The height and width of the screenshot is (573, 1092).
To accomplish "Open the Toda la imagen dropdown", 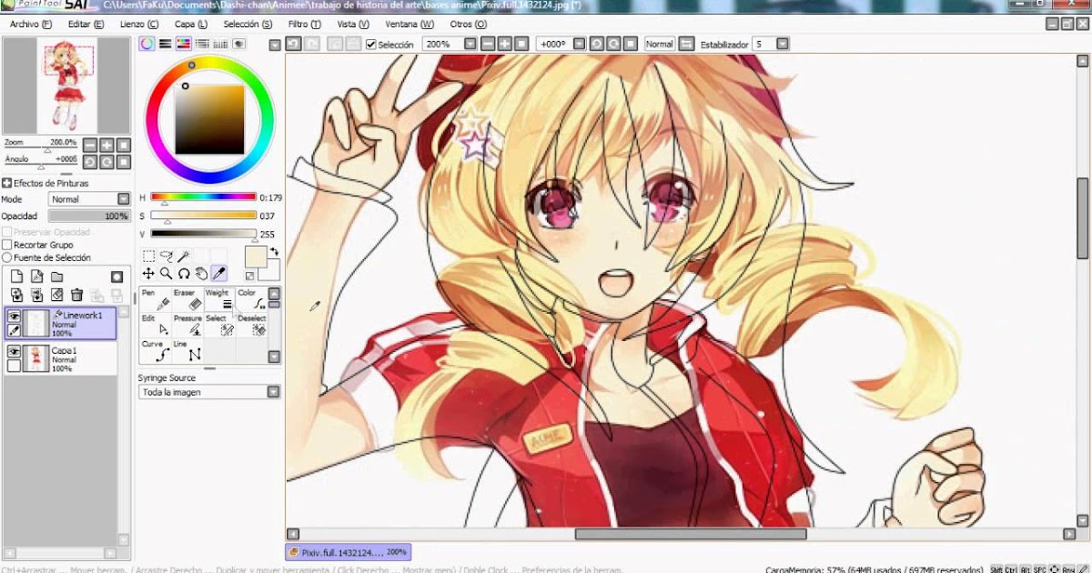I will (x=209, y=392).
